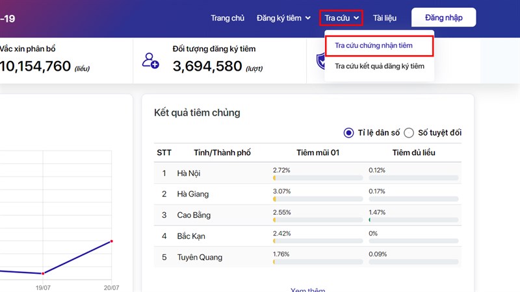Viewport: 520px width, 292px height.
Task: Click the 10,154,760 vaccine doses figure
Action: 35,66
